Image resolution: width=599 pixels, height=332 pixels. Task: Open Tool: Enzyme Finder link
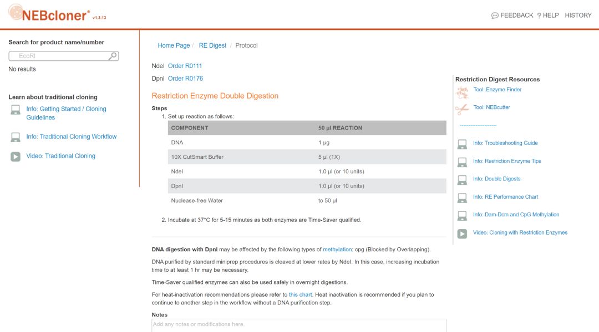(x=498, y=90)
